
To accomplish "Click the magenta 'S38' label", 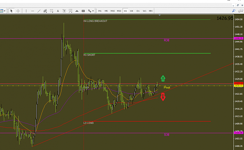I will coord(166,135).
